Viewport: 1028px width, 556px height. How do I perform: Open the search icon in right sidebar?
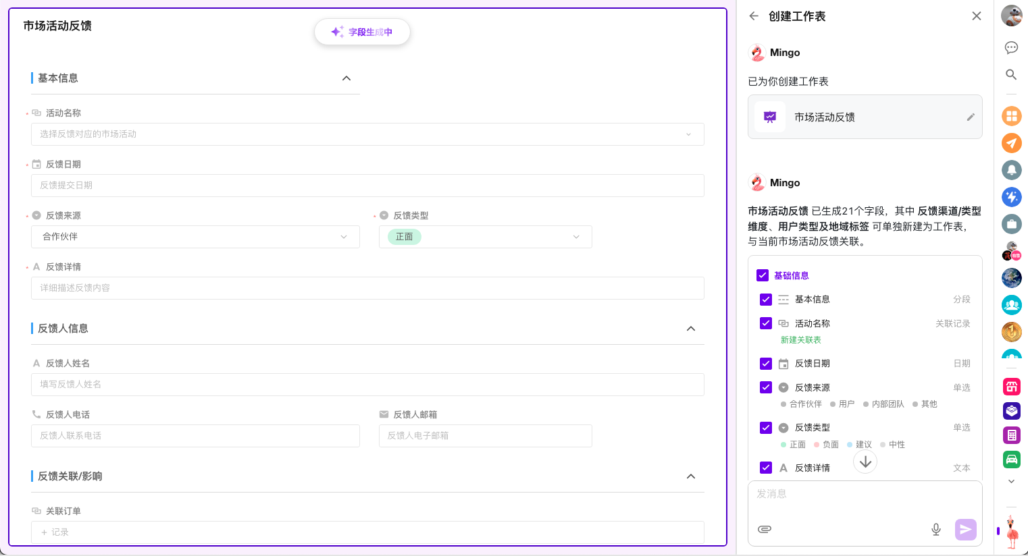(1011, 74)
